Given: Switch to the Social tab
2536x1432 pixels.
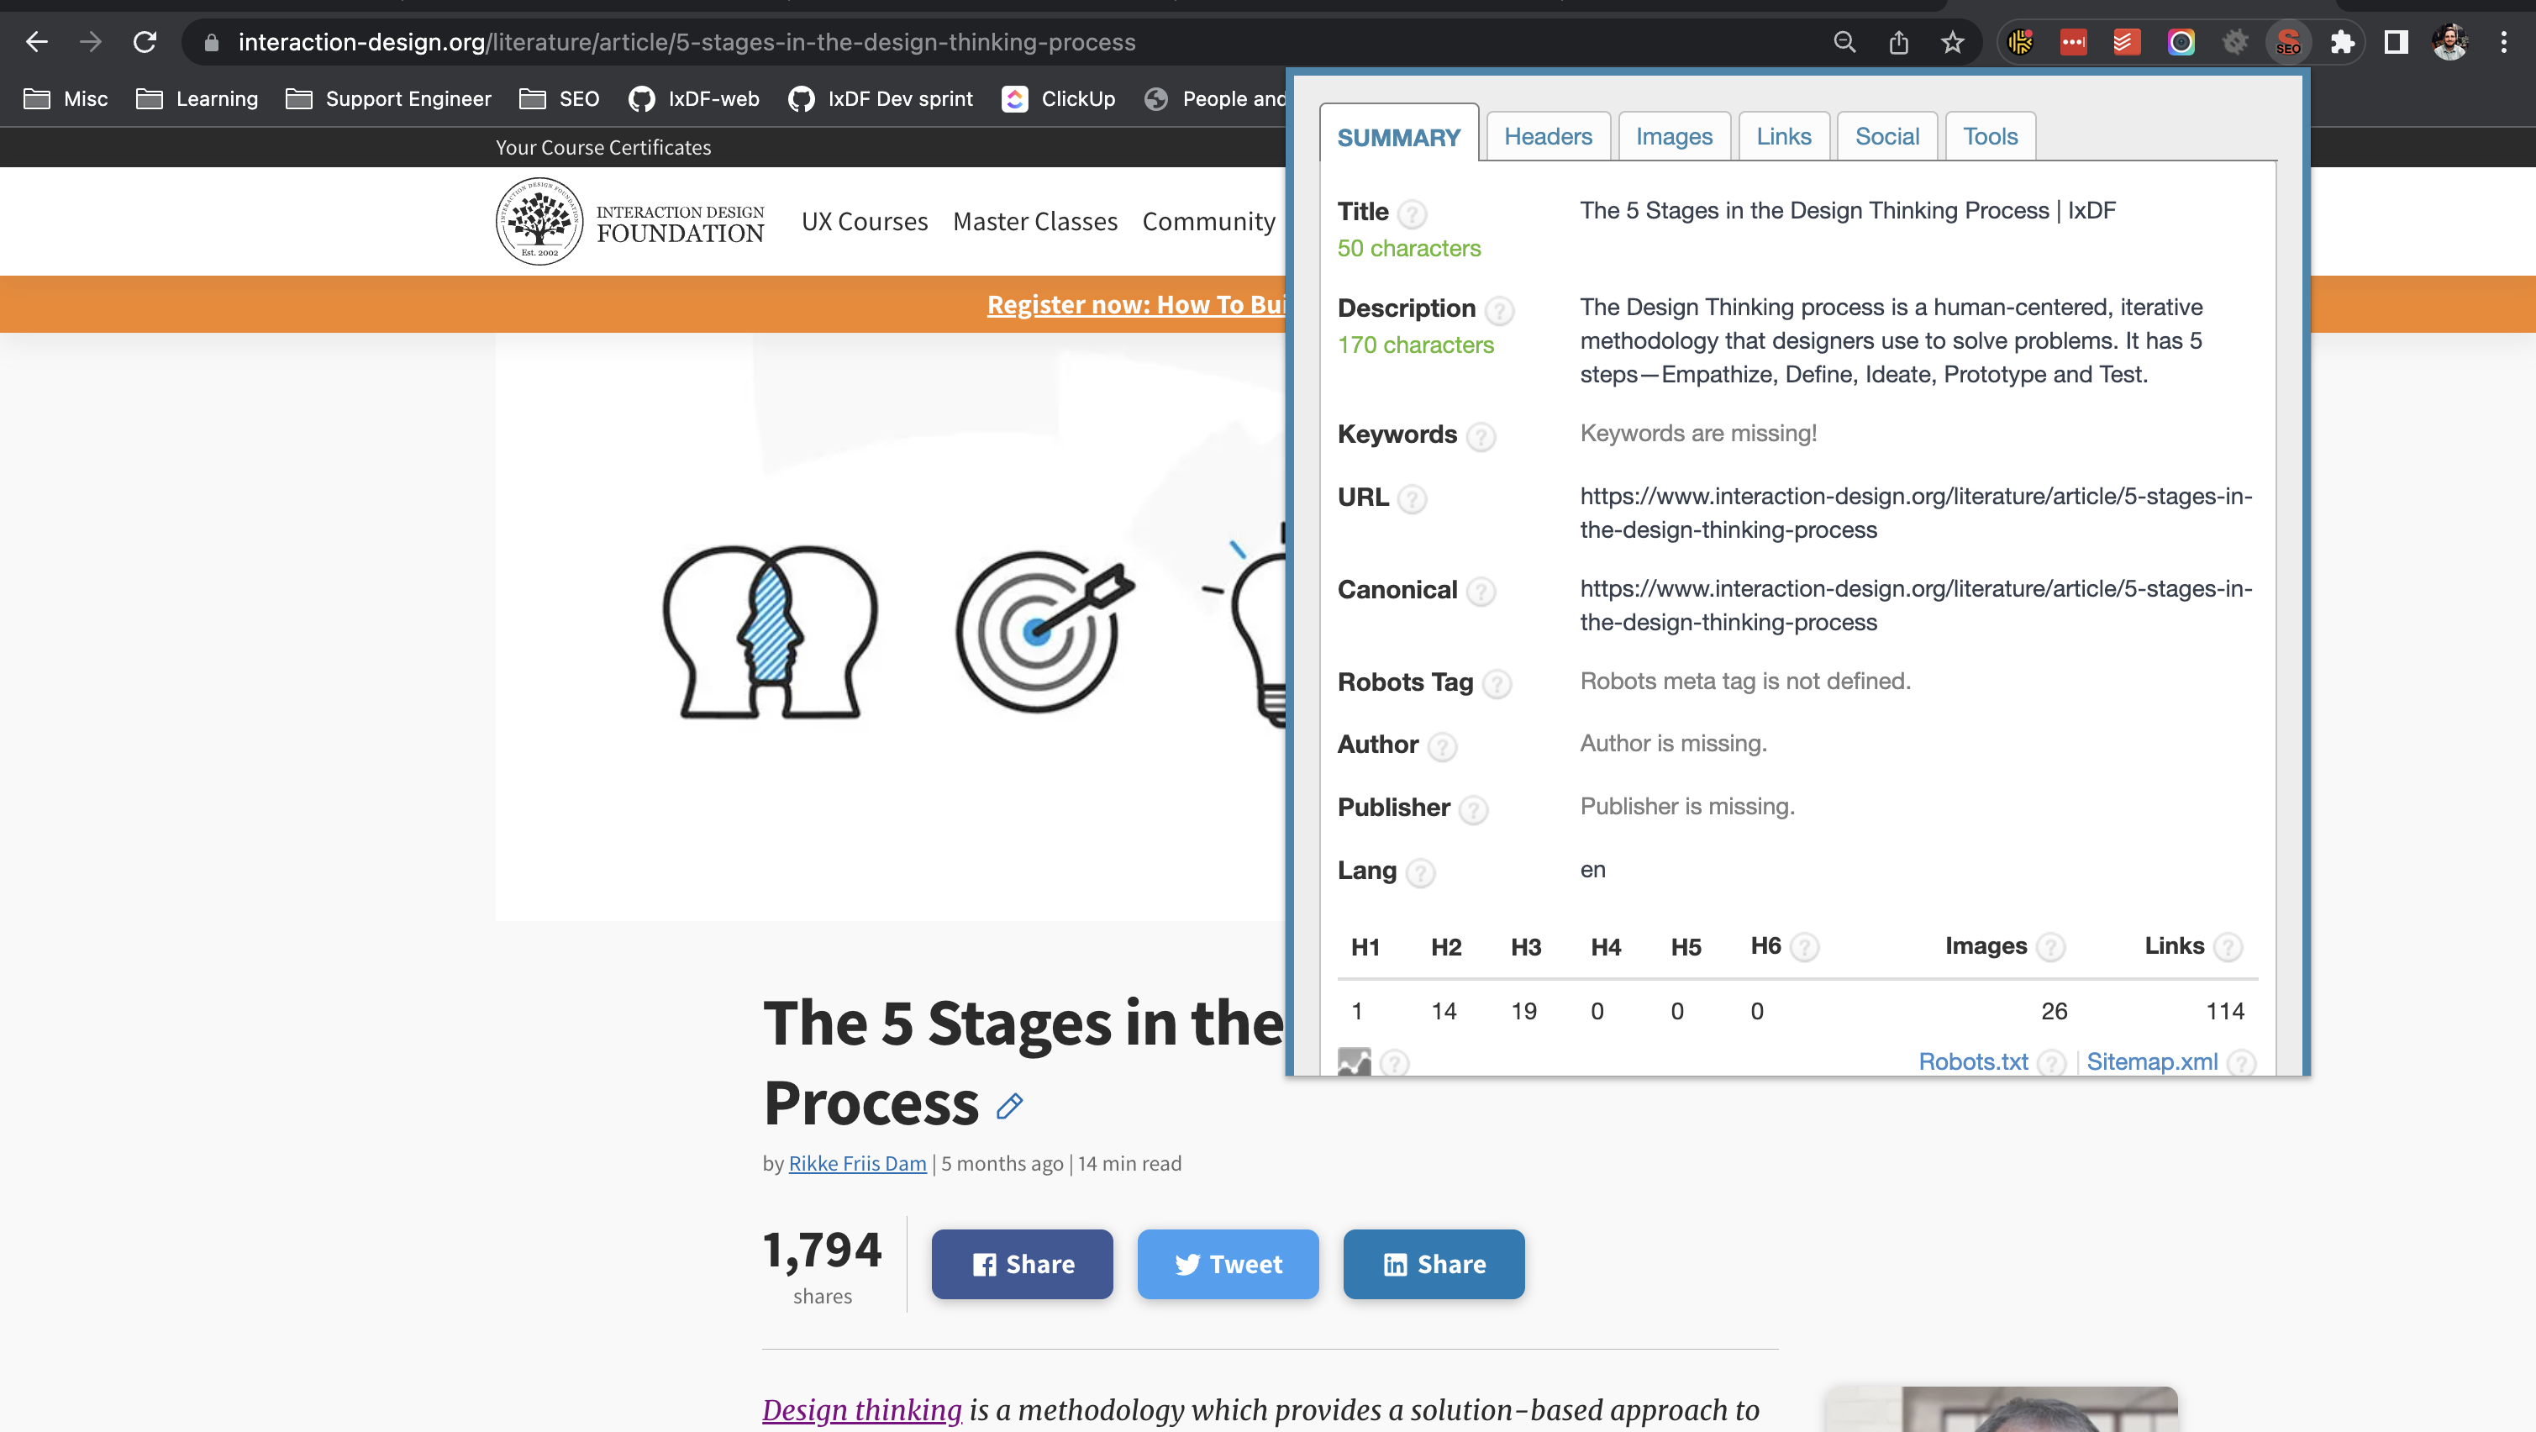Looking at the screenshot, I should pos(1886,136).
